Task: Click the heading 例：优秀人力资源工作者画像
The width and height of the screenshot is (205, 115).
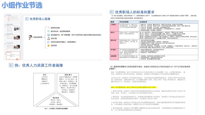Action: coord(39,65)
